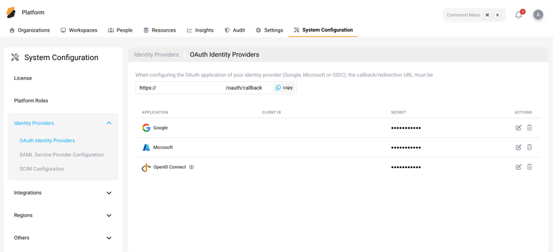The width and height of the screenshot is (553, 252).
Task: Click the Microsoft Azure logo icon
Action: (146, 148)
